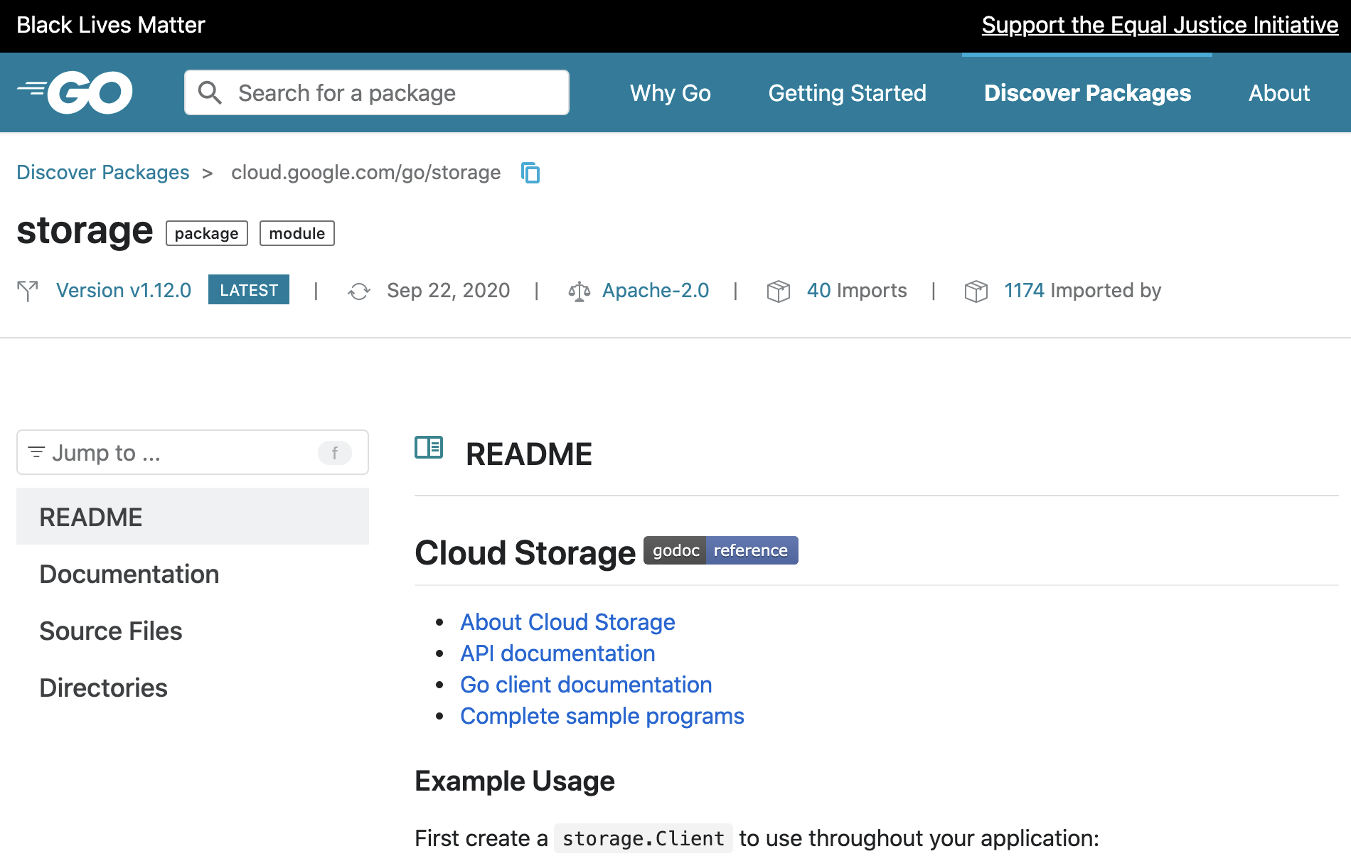Click the version branch icon beside v1.12.0
The width and height of the screenshot is (1351, 866).
(28, 290)
